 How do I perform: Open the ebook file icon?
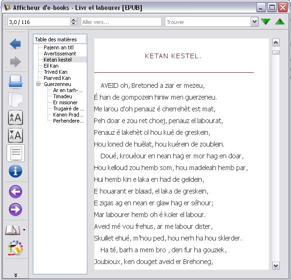15,81
